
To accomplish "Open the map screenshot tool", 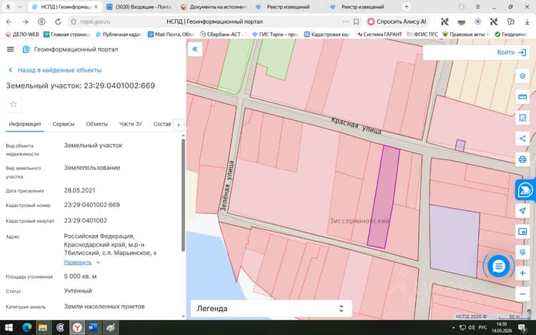I will click(522, 231).
